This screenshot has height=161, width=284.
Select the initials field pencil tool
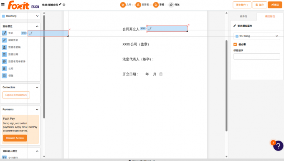click(x=4, y=40)
